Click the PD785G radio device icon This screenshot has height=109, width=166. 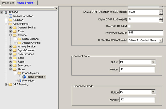[6, 12]
